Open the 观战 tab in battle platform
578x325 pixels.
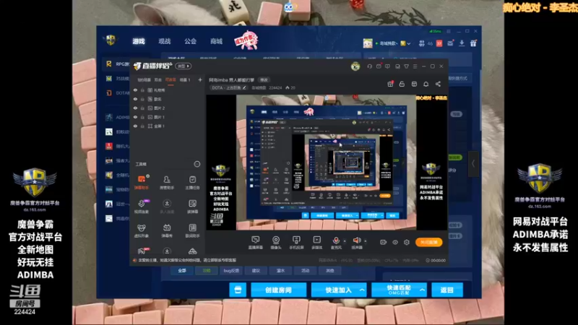pos(165,41)
